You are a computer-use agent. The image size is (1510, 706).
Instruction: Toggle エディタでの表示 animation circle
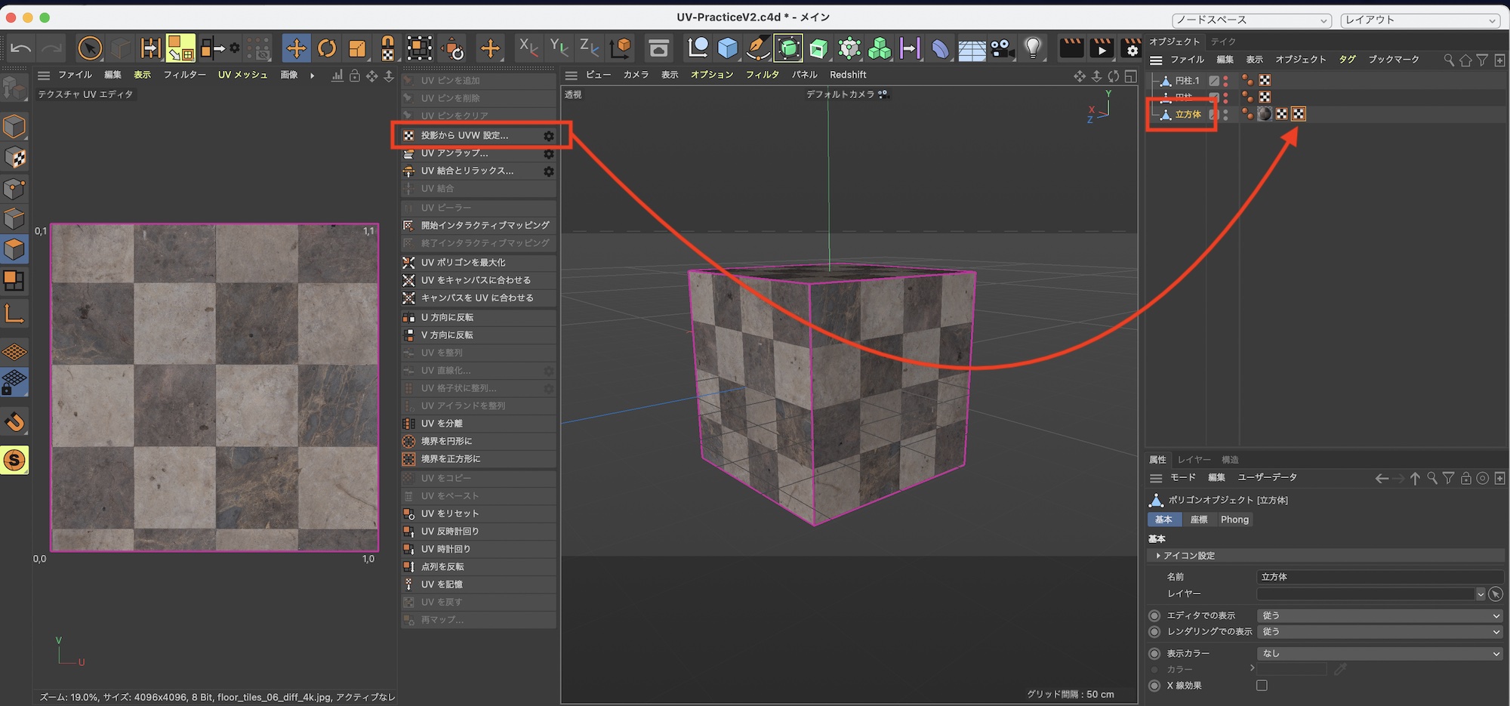coord(1154,615)
